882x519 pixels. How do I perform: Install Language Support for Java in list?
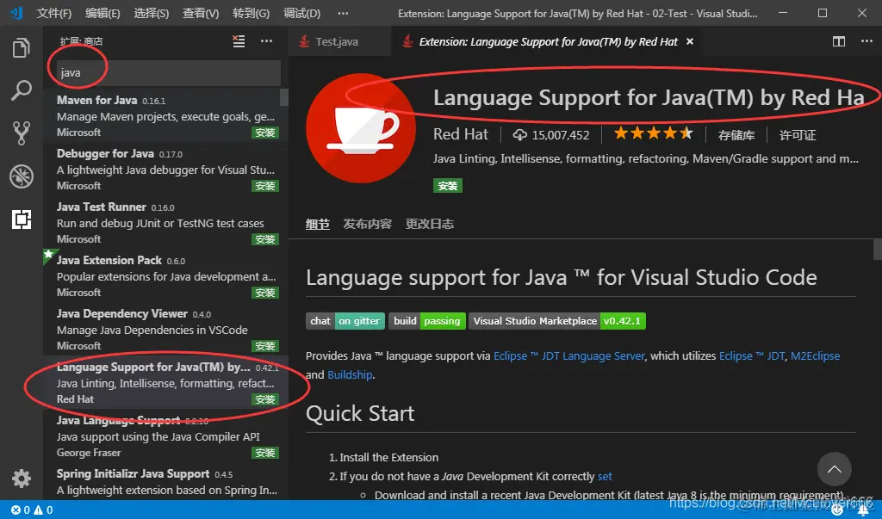tap(265, 399)
